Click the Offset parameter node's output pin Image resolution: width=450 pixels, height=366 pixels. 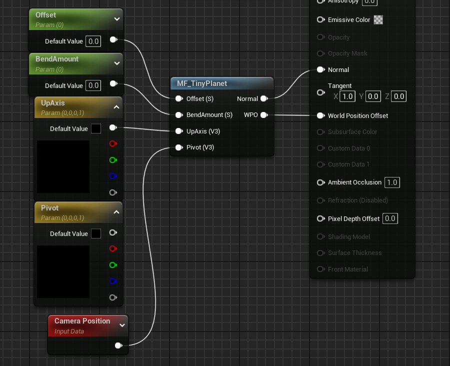coord(113,39)
